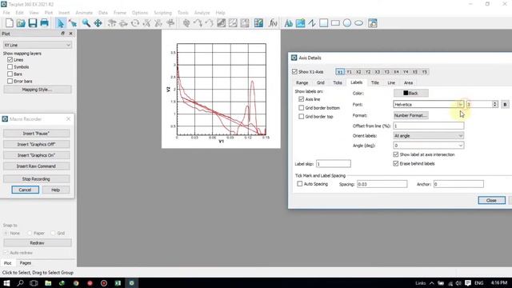Viewport: 512px width, 288px height.
Task: Activate the Adjustor tool next to Selector
Action: pyautogui.click(x=73, y=23)
